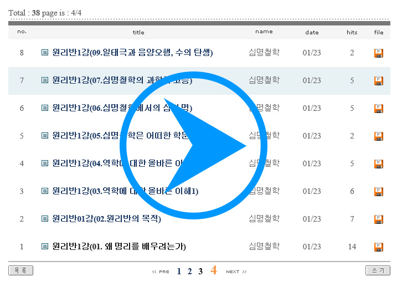The width and height of the screenshot is (402, 287).
Task: Click the 목록 list button
Action: (x=21, y=270)
